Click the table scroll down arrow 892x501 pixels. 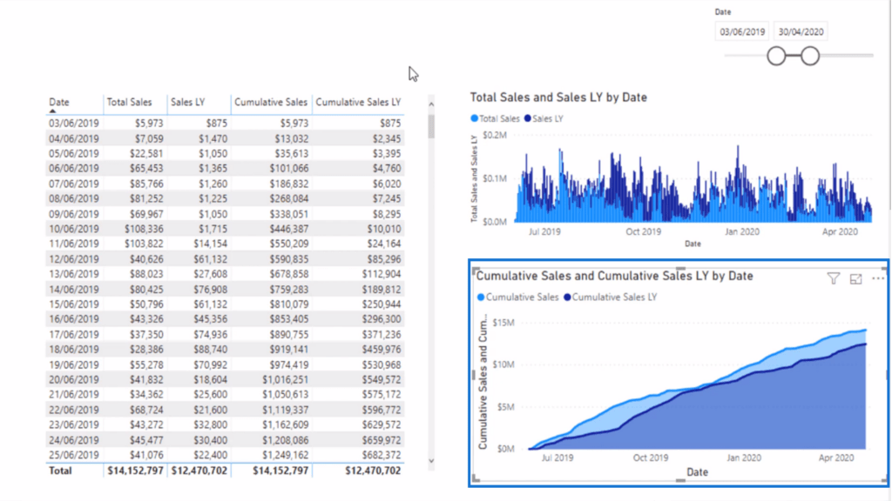click(431, 461)
